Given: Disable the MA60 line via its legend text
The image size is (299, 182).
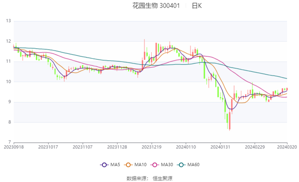Looking at the screenshot, I should click(x=194, y=164).
